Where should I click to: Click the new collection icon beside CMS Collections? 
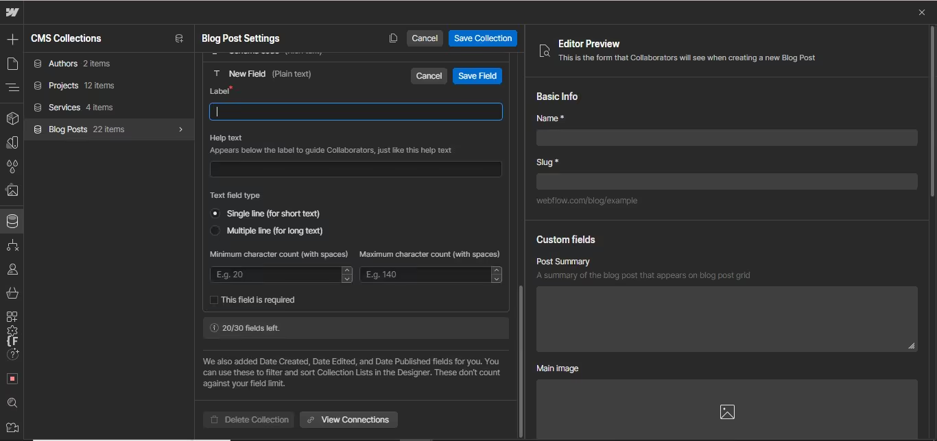tap(179, 39)
